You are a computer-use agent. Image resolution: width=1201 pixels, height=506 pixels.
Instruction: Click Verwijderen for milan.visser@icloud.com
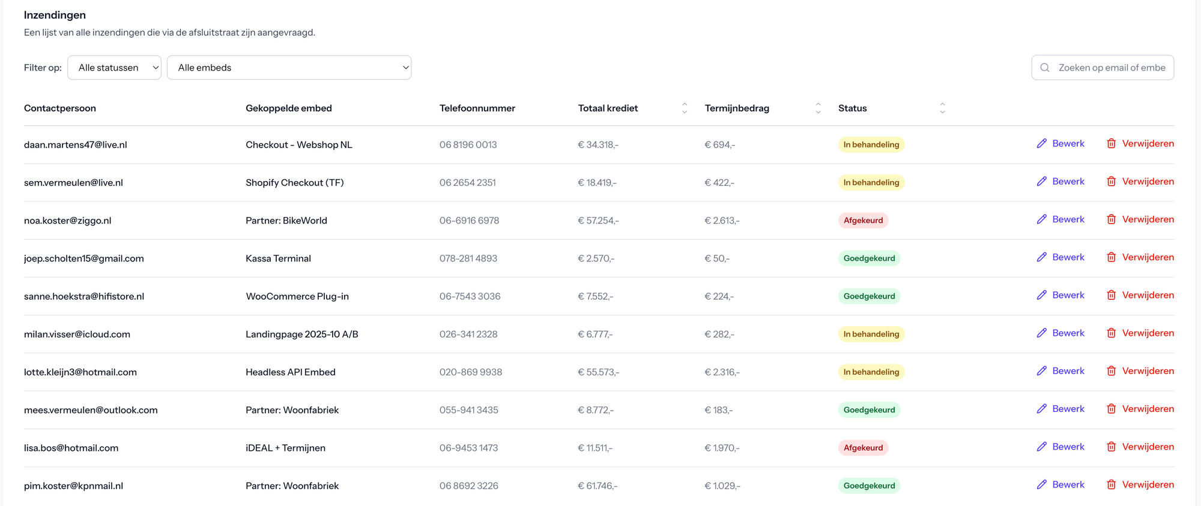(1148, 333)
